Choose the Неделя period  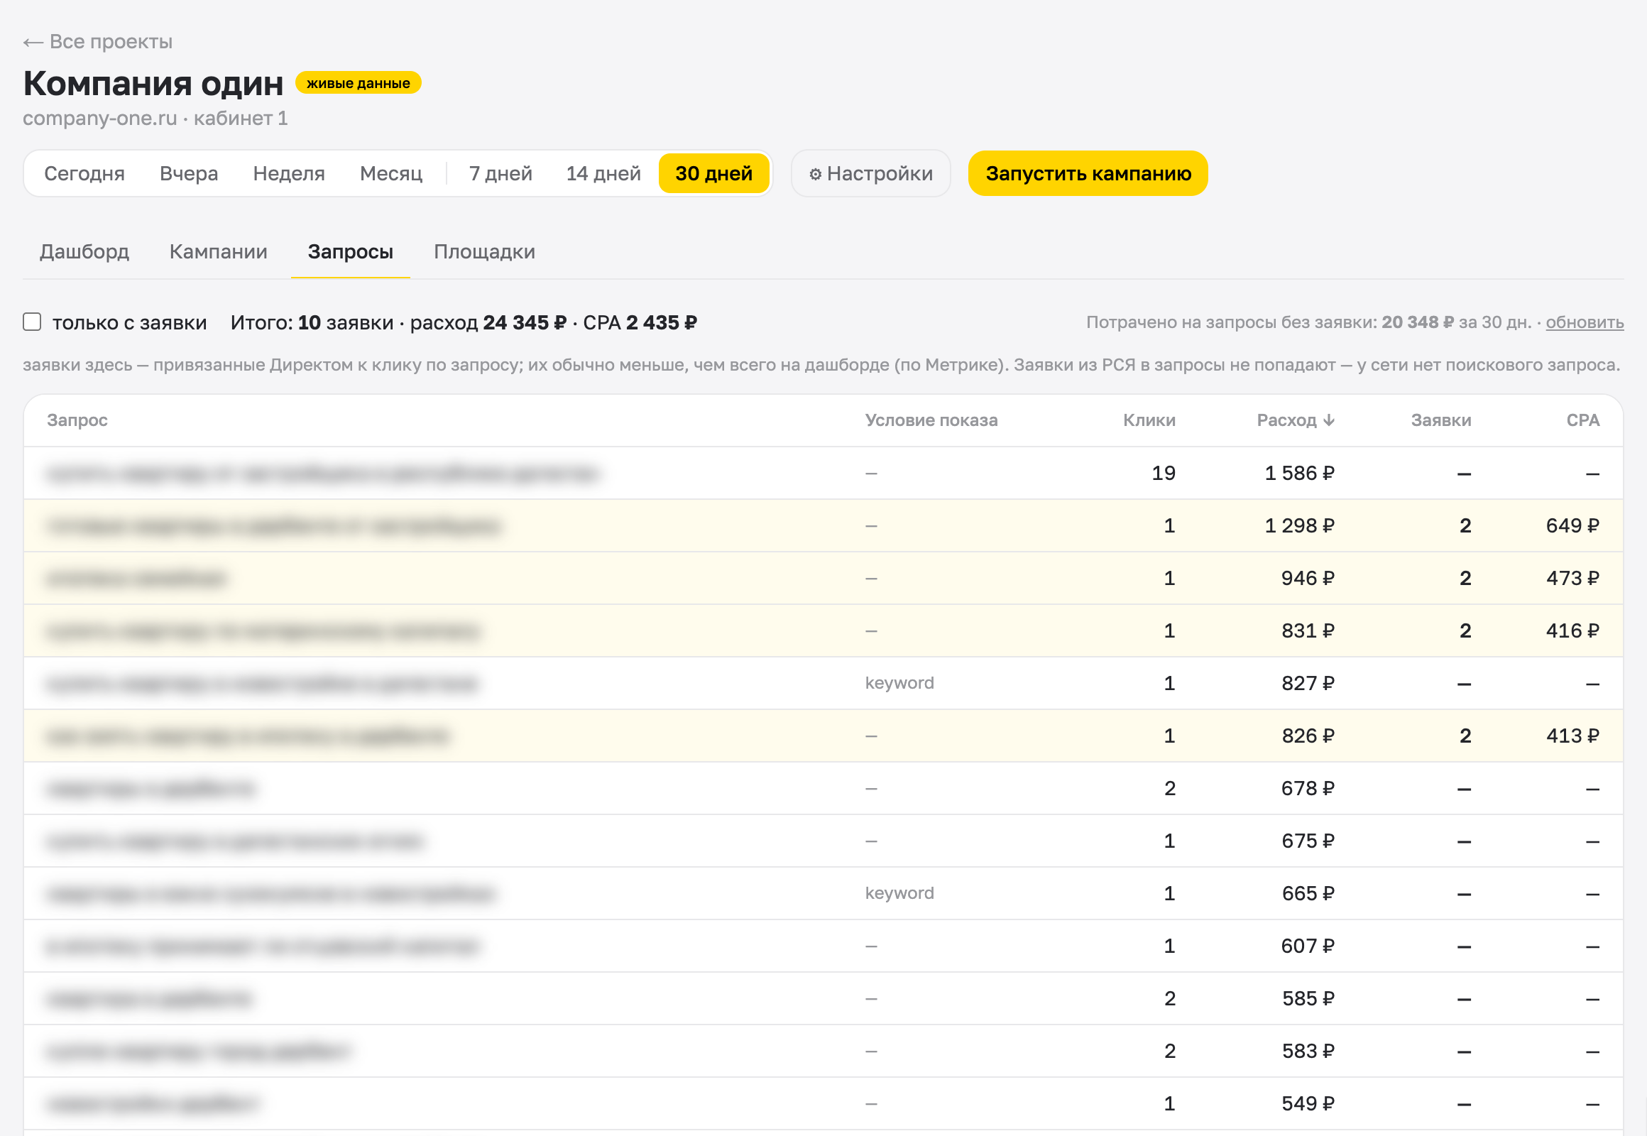pyautogui.click(x=288, y=173)
